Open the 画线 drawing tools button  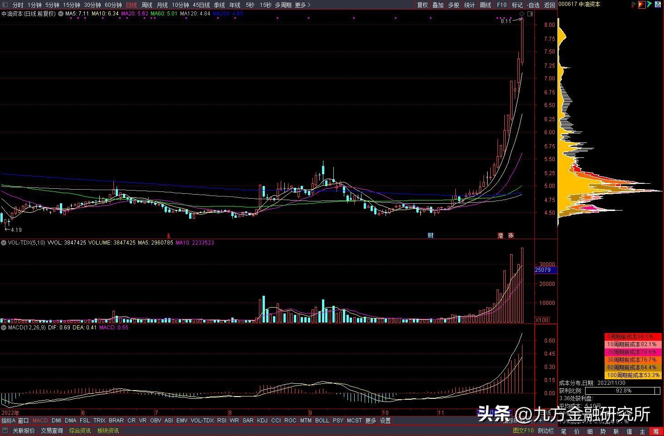click(x=485, y=5)
